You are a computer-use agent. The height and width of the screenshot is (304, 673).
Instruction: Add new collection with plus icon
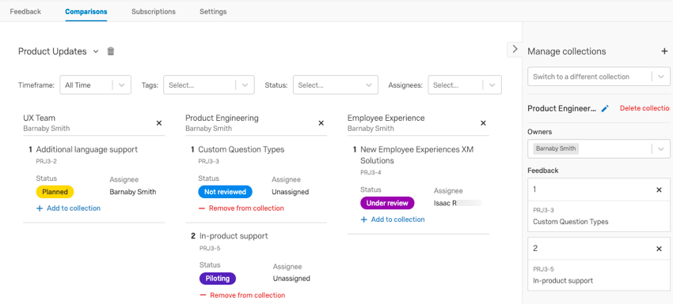664,51
